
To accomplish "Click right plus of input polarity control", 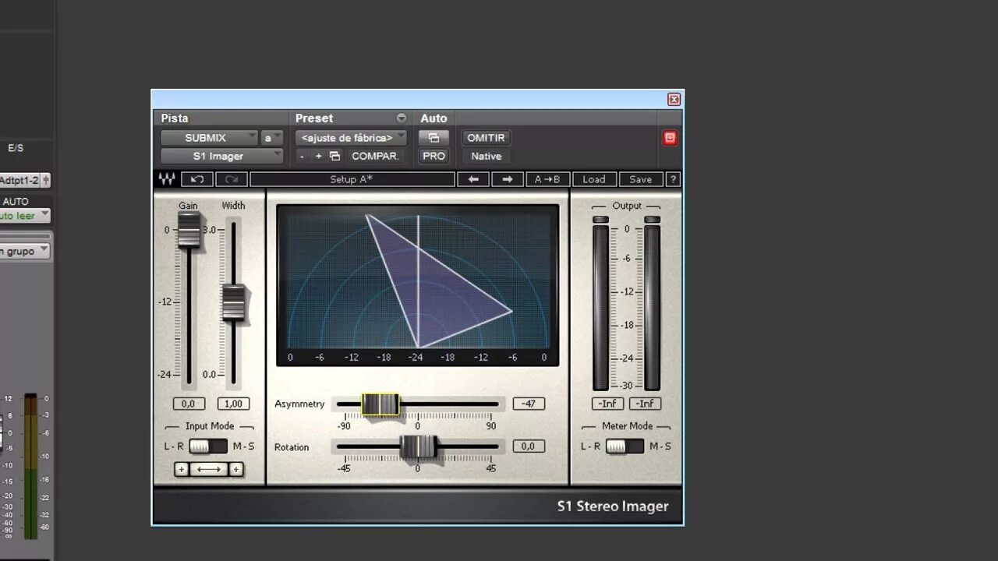I will (236, 469).
